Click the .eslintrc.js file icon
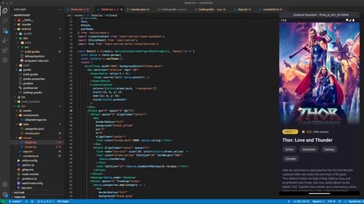This screenshot has height=204, width=364. pos(19,165)
